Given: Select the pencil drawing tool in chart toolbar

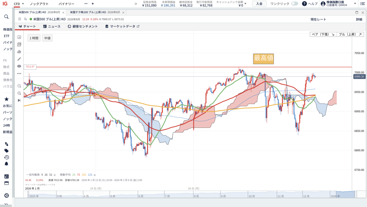Looking at the screenshot, I should click(19, 59).
